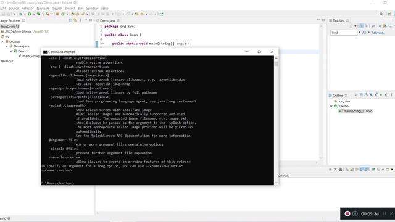This screenshot has width=395, height=222.
Task: Collapse the org.sun package node
Action: tap(2, 41)
